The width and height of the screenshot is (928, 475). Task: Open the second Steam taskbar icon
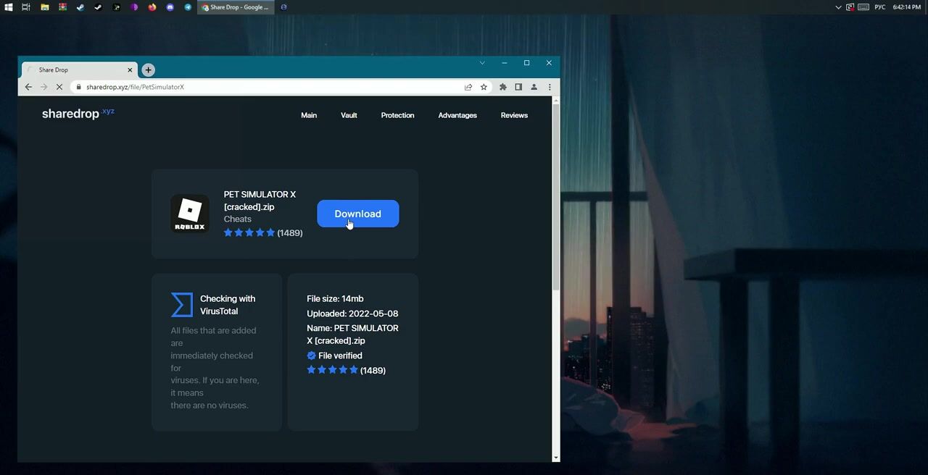pyautogui.click(x=98, y=7)
